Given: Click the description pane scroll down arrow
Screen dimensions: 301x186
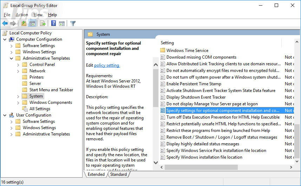Looking at the screenshot, I should click(156, 162).
